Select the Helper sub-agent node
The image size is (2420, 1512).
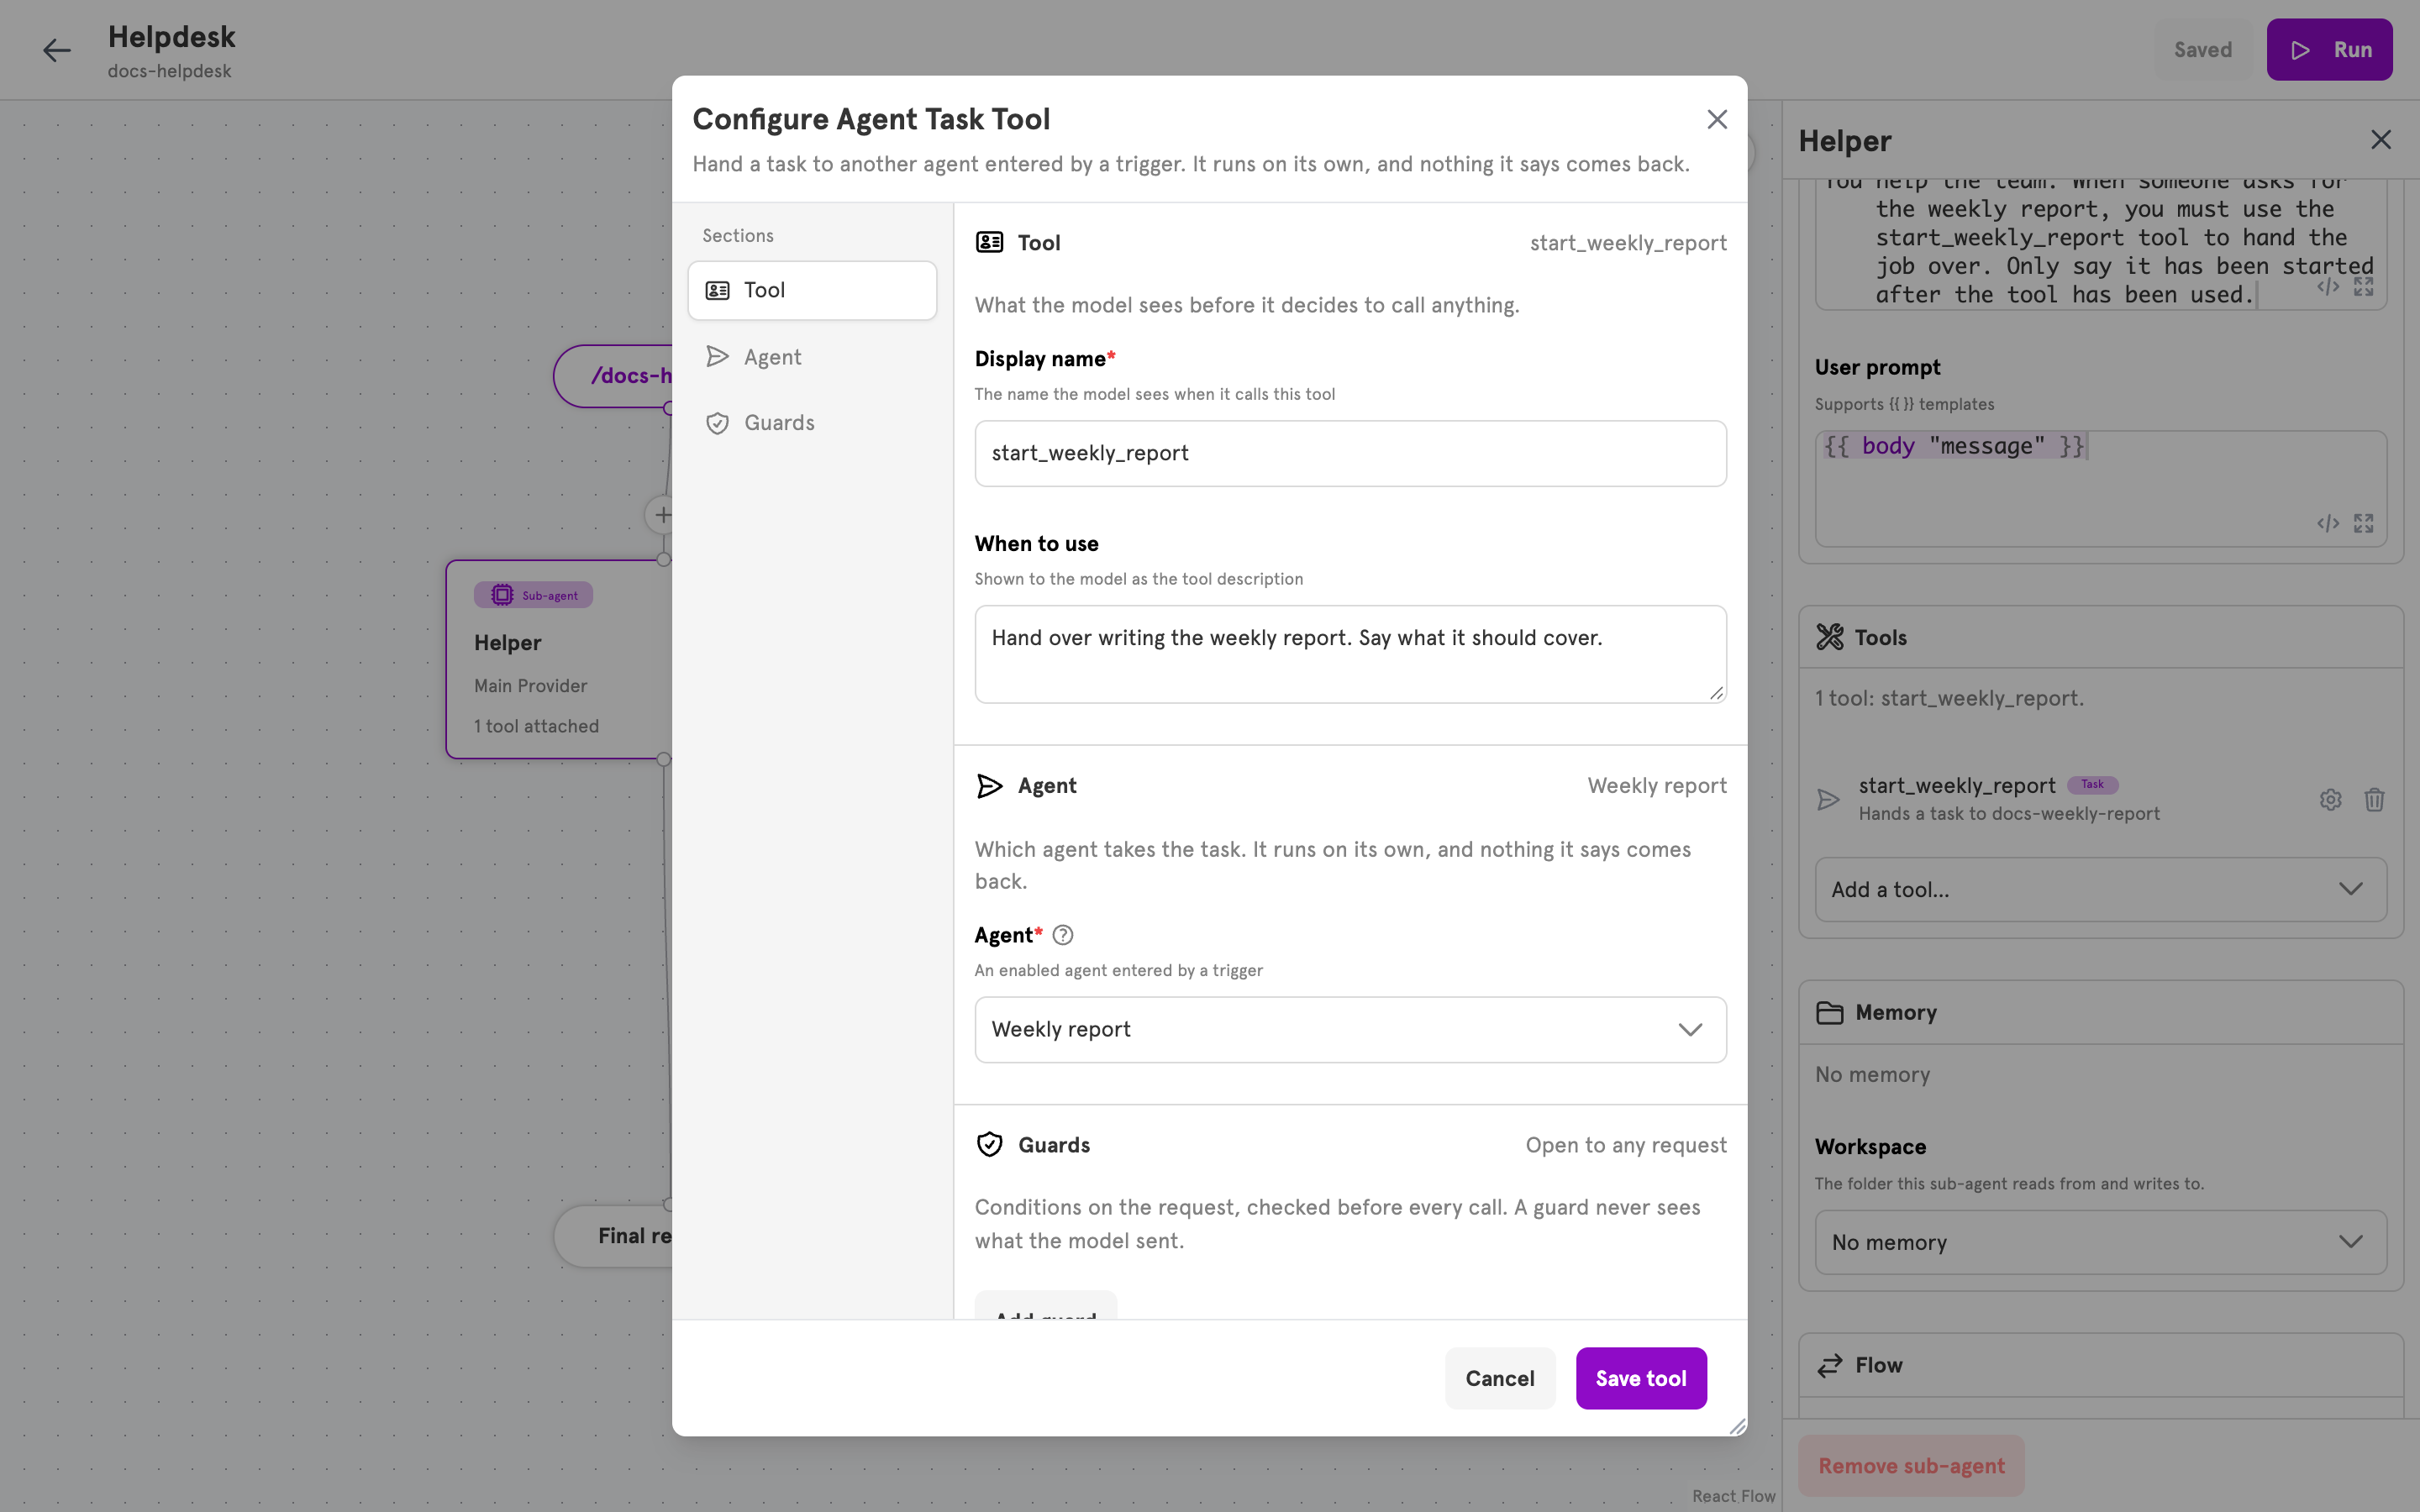[x=559, y=659]
